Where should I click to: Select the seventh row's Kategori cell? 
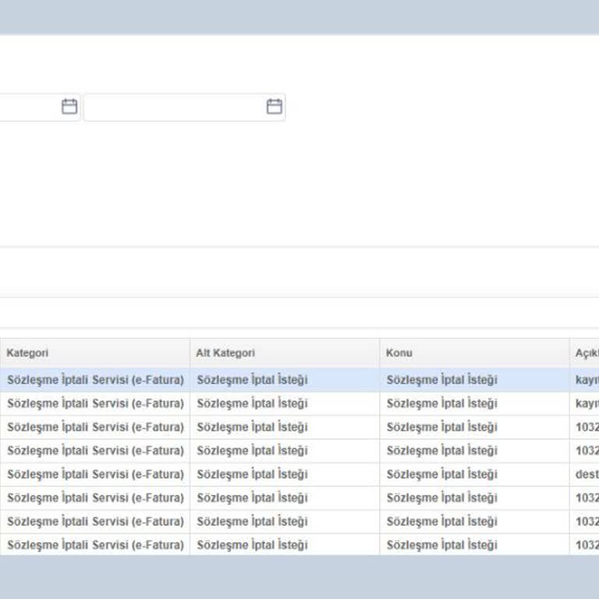95,522
